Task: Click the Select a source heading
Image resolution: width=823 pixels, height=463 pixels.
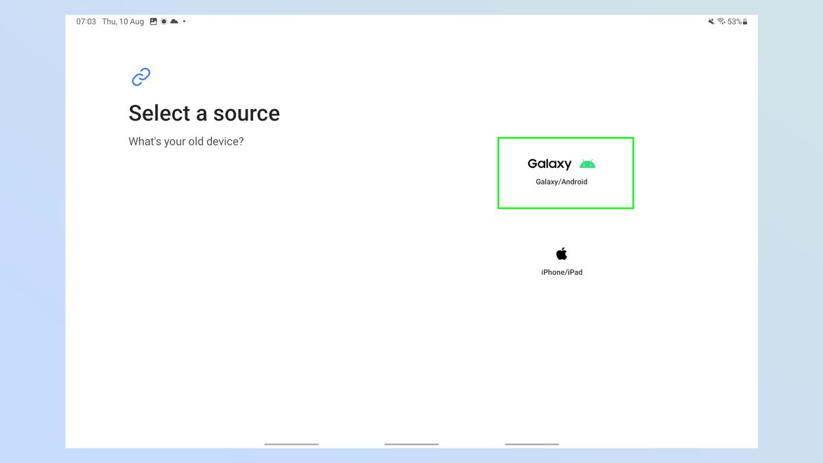Action: coord(204,112)
